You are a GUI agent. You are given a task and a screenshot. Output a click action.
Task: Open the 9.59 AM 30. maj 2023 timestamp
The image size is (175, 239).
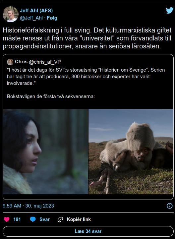coord(29,206)
